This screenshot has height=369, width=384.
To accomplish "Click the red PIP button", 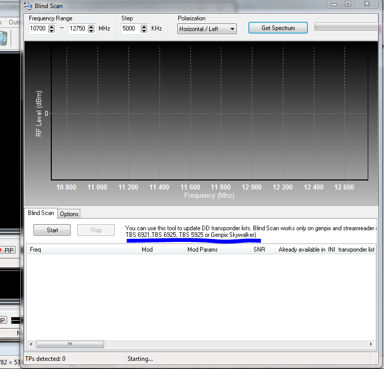I will click(x=7, y=250).
